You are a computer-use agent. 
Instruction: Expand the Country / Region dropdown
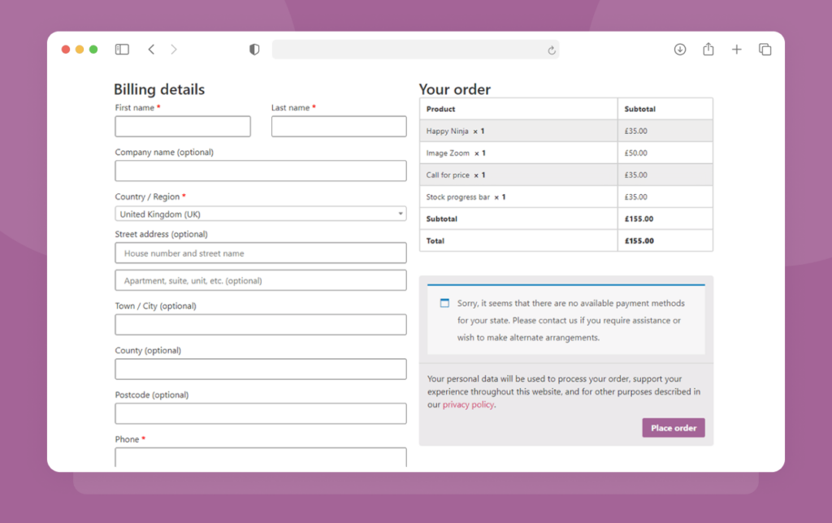click(260, 214)
